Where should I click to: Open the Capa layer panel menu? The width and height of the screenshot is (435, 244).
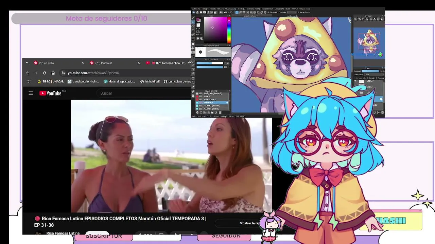point(382,68)
